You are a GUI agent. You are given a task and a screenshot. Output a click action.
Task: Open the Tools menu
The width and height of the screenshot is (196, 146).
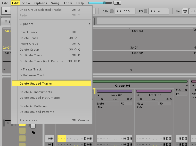click(x=68, y=3)
